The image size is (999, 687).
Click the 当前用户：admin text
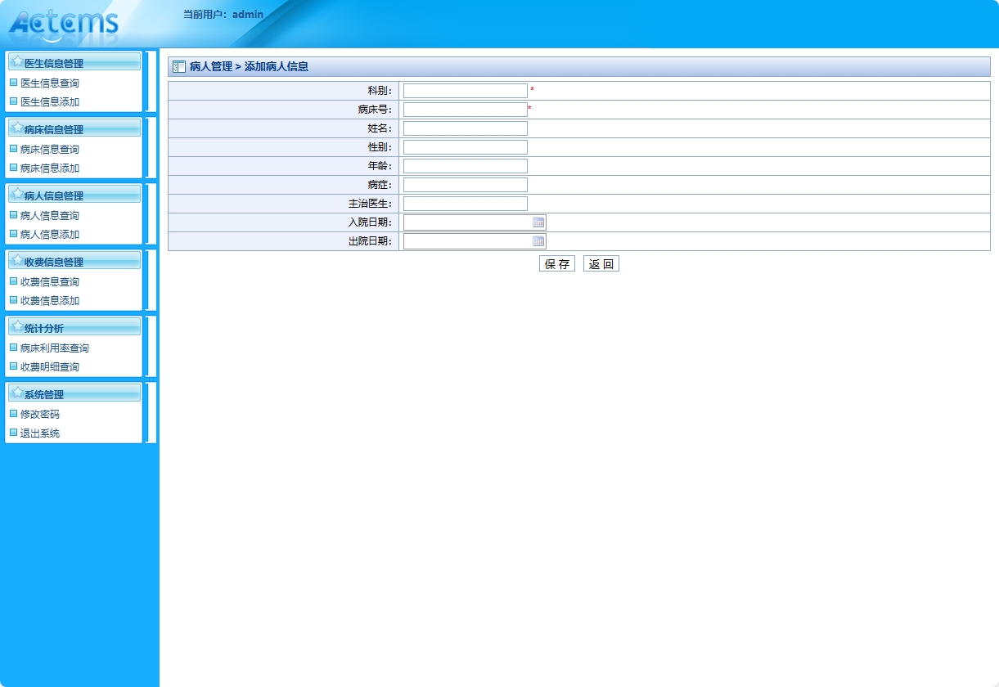click(x=223, y=15)
